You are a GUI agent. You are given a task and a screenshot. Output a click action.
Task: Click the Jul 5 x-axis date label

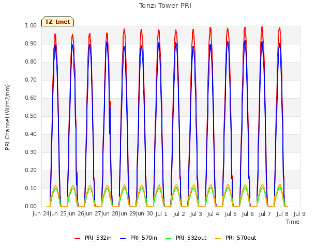tap(231, 214)
